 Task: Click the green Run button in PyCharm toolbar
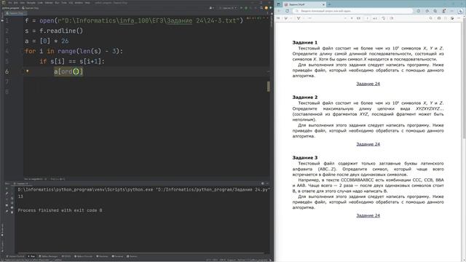[241, 8]
